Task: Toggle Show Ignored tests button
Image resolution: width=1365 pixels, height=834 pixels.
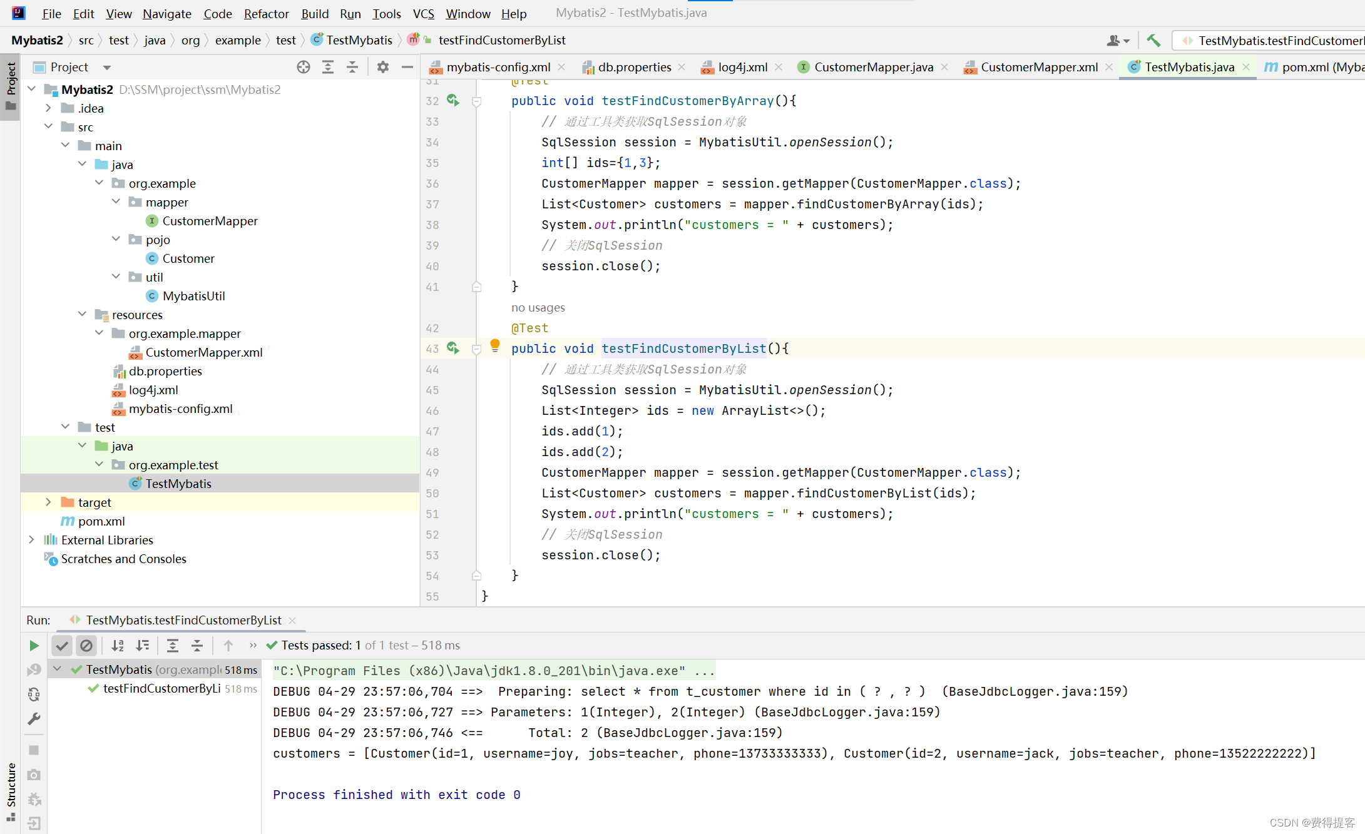Action: coord(86,645)
